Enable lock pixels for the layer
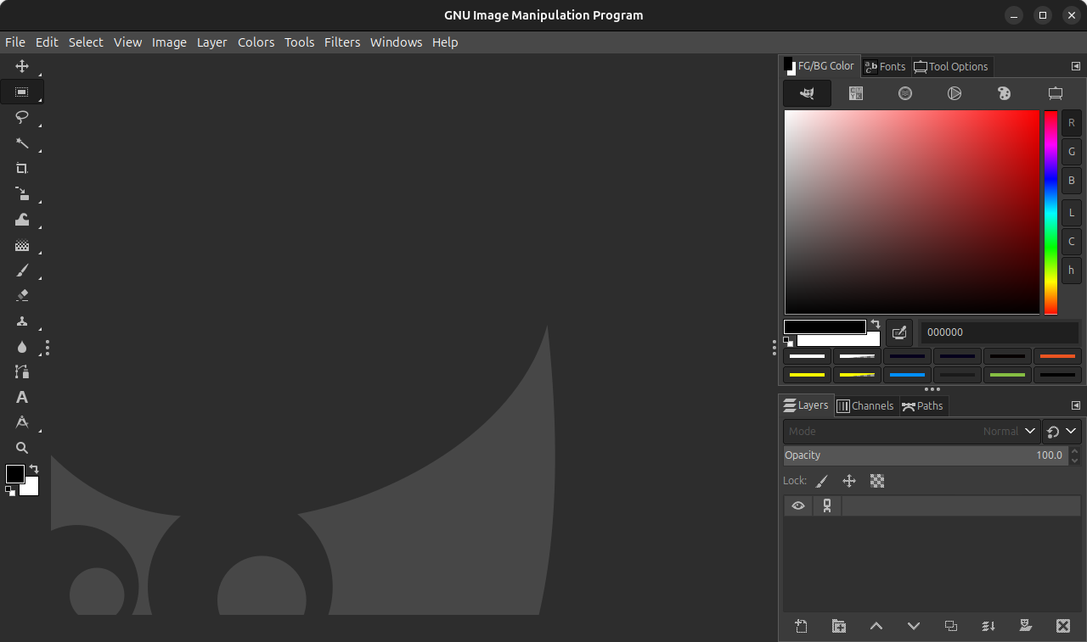Image resolution: width=1087 pixels, height=642 pixels. point(821,481)
